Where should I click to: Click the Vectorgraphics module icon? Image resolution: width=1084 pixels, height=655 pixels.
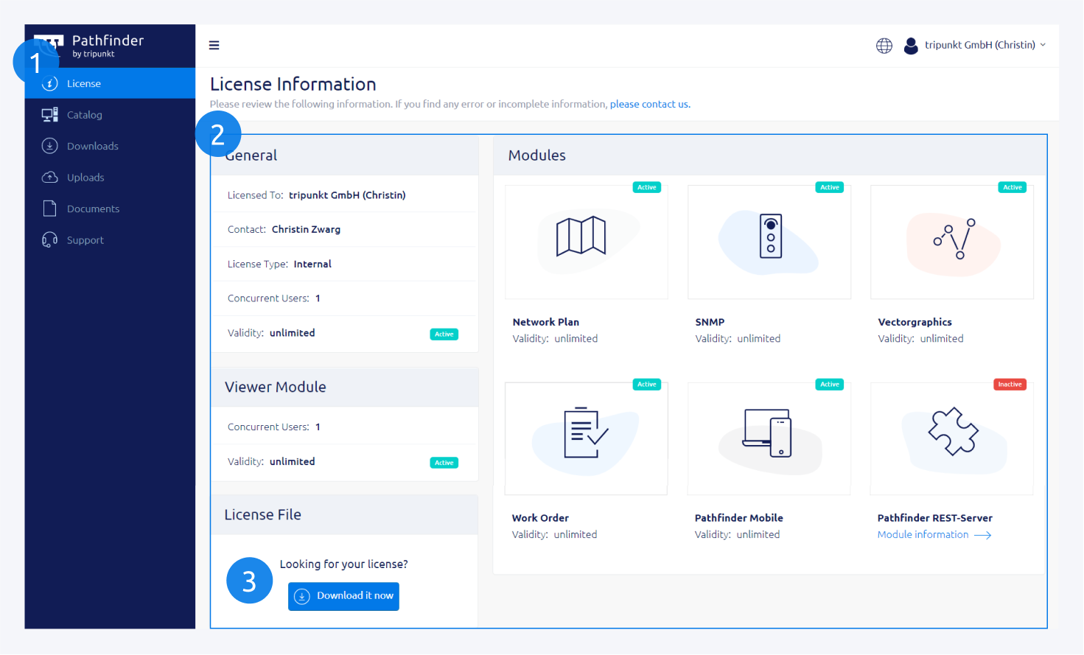pyautogui.click(x=954, y=239)
